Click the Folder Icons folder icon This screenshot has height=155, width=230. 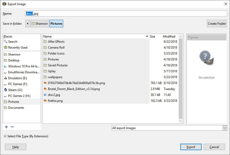pos(45,53)
